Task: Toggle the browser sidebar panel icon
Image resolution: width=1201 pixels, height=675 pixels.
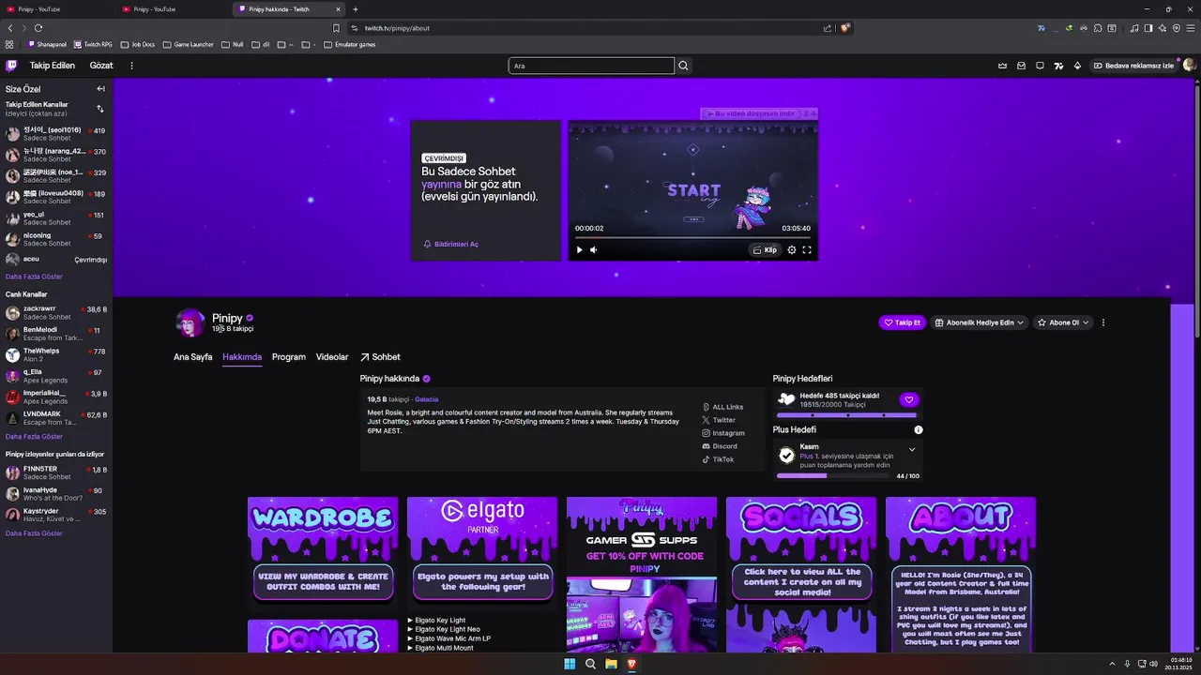Action: 1148,28
